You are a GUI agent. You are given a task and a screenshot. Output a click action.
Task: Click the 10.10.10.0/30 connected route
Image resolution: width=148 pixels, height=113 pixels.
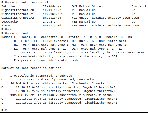coord(58,87)
